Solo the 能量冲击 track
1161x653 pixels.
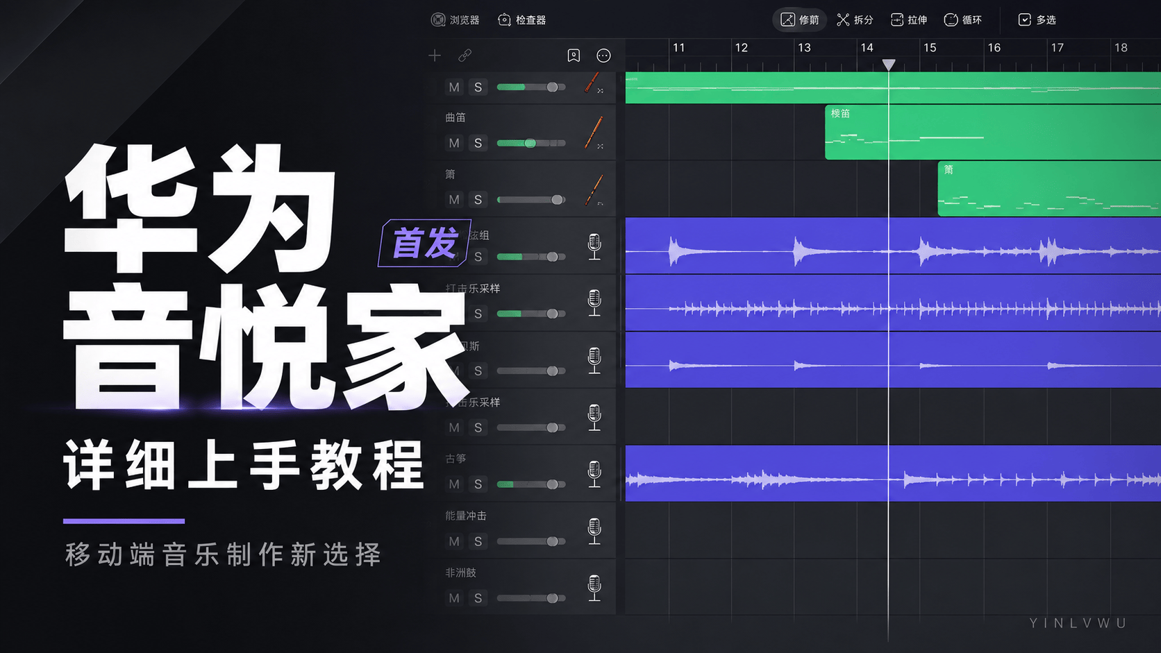tap(478, 541)
